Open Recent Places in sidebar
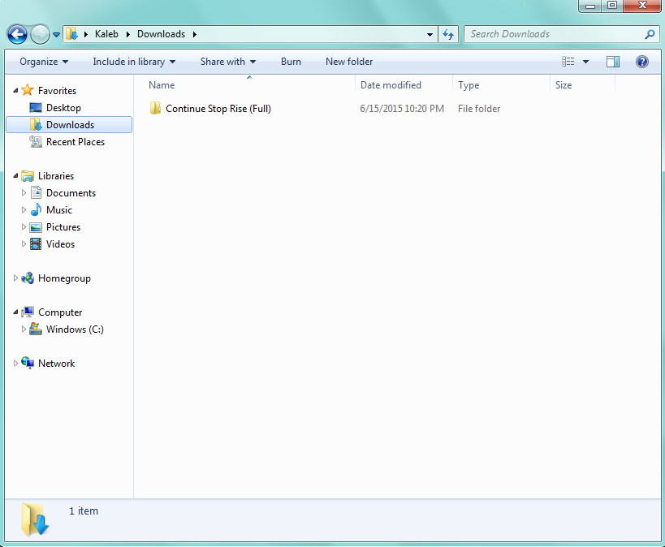Image resolution: width=665 pixels, height=547 pixels. coord(75,142)
